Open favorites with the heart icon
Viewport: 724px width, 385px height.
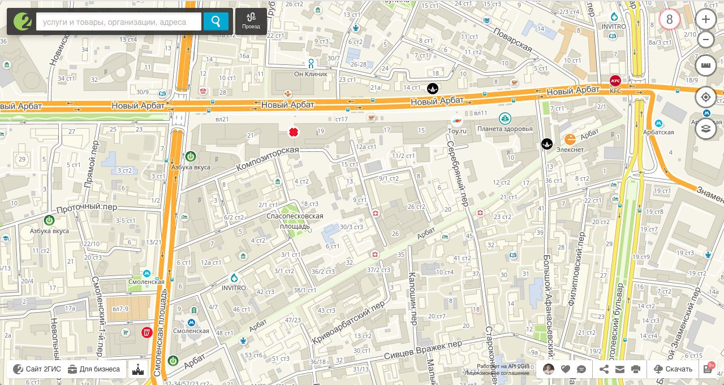pyautogui.click(x=565, y=369)
